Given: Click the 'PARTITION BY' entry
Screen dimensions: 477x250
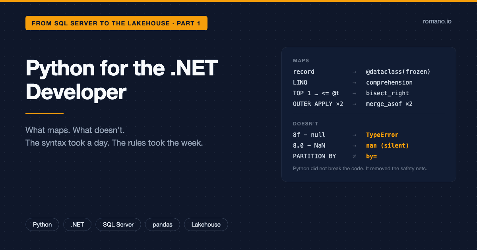Looking at the screenshot, I should coord(314,156).
